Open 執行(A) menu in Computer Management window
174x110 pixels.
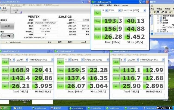click(159, 9)
